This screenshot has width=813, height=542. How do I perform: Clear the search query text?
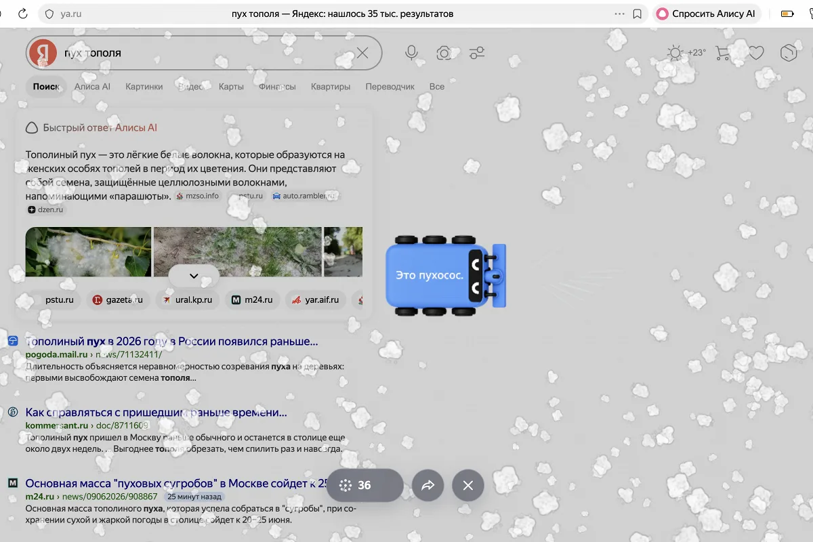point(362,53)
